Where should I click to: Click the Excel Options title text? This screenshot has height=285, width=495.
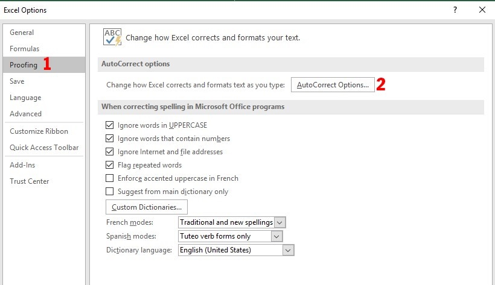25,10
